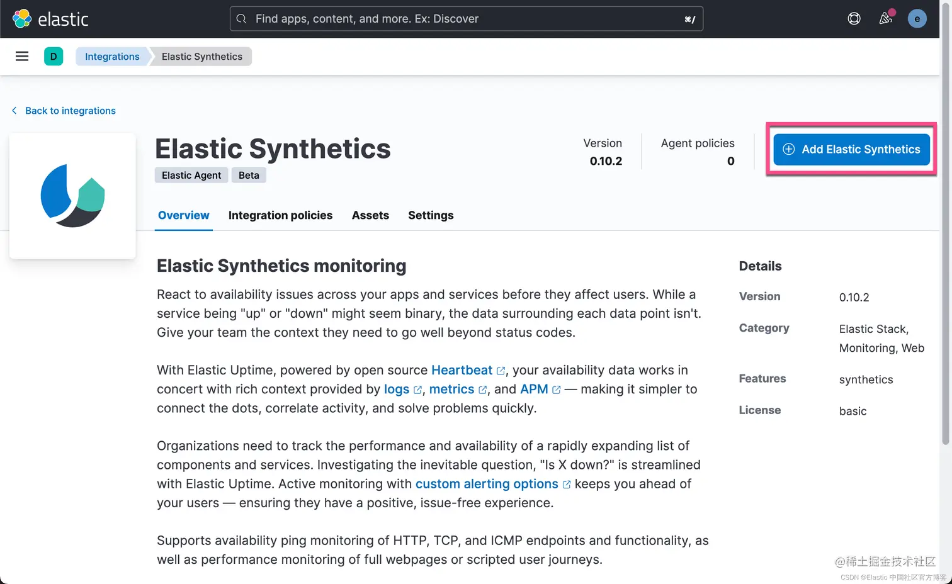Open the Assets tab

tap(370, 215)
